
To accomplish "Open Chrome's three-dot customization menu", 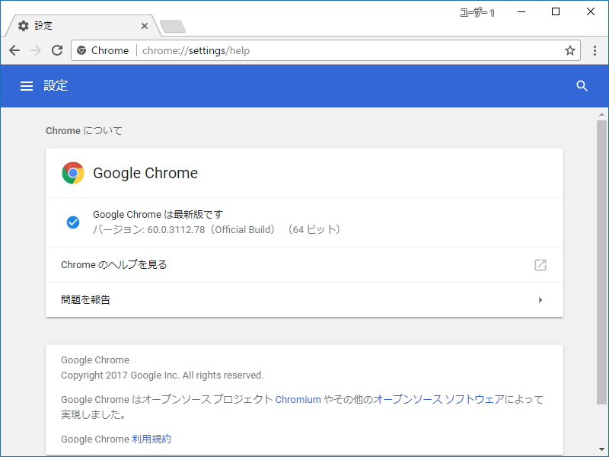I will [x=595, y=50].
